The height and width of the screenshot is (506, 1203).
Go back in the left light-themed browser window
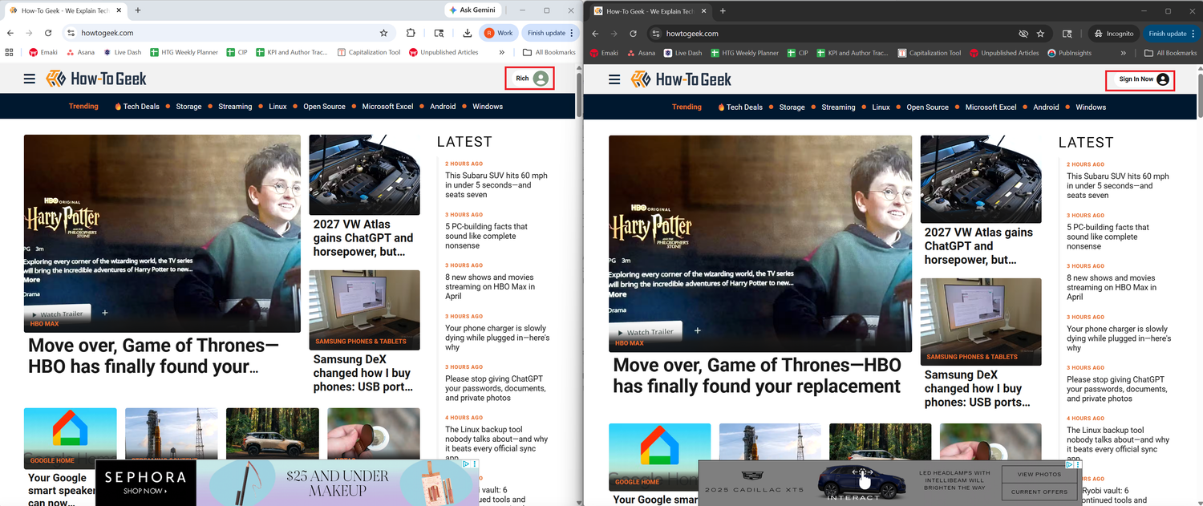[x=10, y=33]
